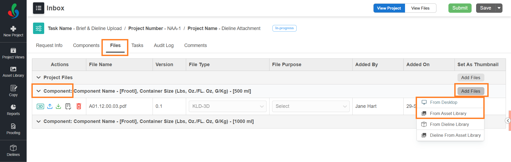This screenshot has width=511, height=162.
Task: Open New Project from the sidebar
Action: pyautogui.click(x=13, y=31)
